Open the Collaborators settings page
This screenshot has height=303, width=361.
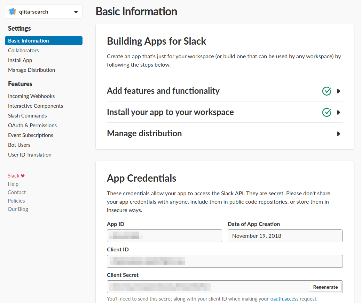23,51
